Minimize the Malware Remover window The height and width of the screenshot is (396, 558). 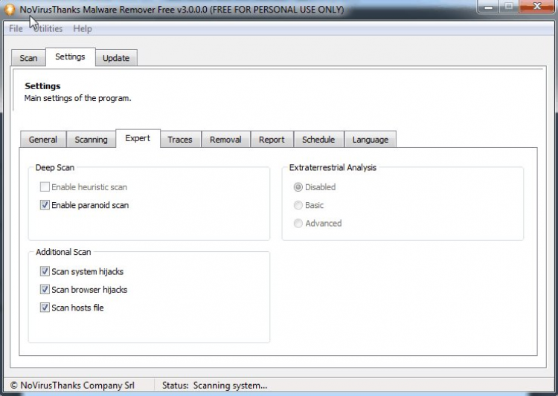[488, 7]
